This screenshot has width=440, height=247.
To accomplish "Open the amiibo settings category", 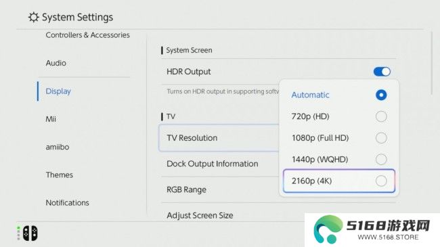I will [x=58, y=147].
